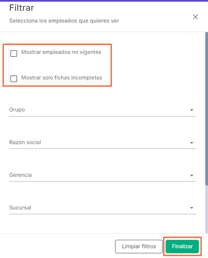Click the "Selecciona los empleados" subtitle text

pos(64,21)
